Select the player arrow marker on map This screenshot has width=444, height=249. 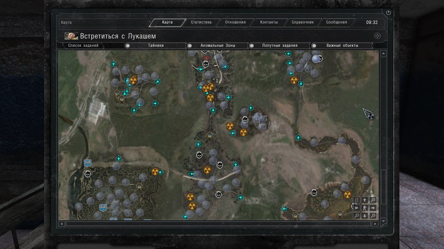point(368,114)
